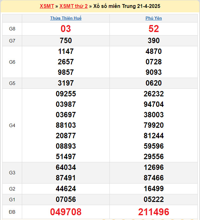The width and height of the screenshot is (200, 220).
Task: Select the G3 number 87466
Action: point(154,178)
